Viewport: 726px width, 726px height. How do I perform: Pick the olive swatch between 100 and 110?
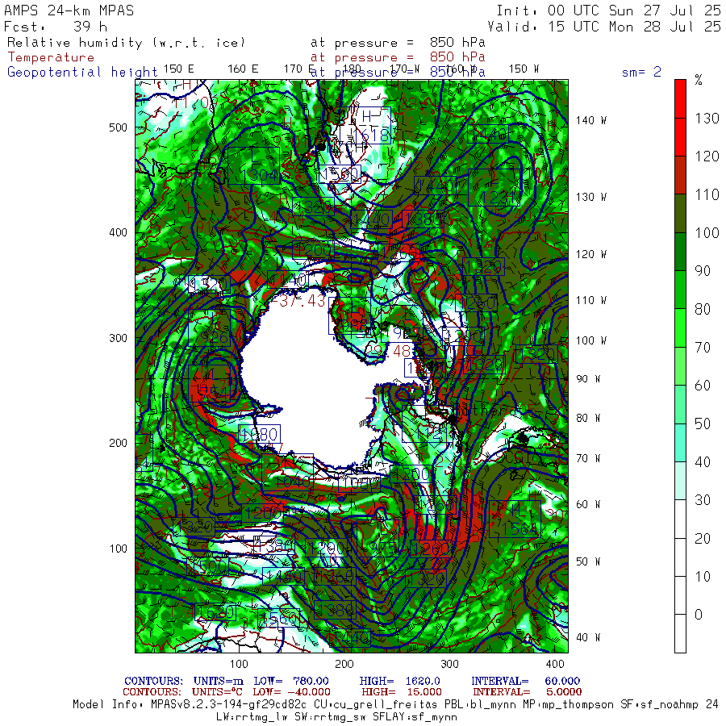pyautogui.click(x=680, y=213)
